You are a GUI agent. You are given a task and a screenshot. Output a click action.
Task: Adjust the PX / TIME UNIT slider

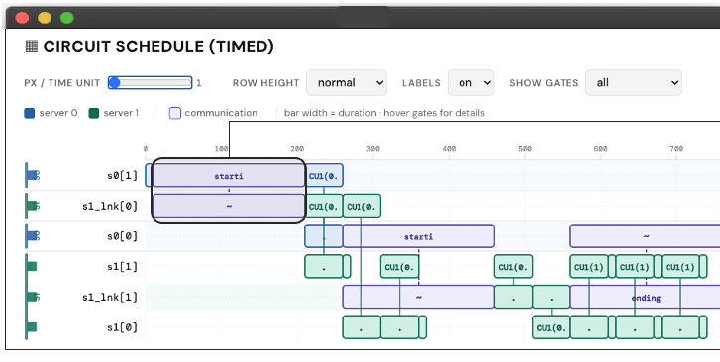pos(151,82)
